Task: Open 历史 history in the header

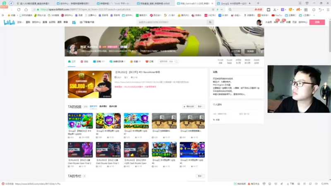Action: (295, 22)
